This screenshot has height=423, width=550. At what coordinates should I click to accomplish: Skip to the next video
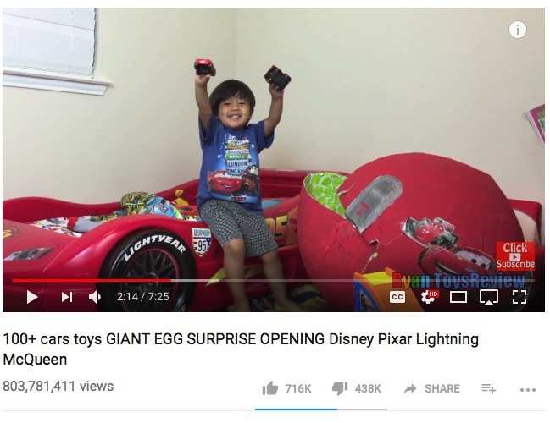pos(67,297)
